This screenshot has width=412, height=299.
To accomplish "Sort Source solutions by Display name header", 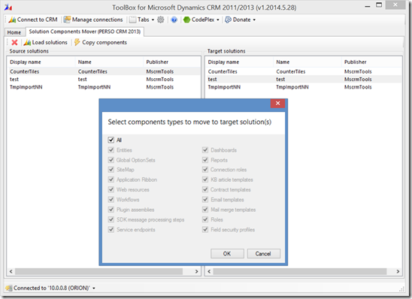I will (41, 62).
